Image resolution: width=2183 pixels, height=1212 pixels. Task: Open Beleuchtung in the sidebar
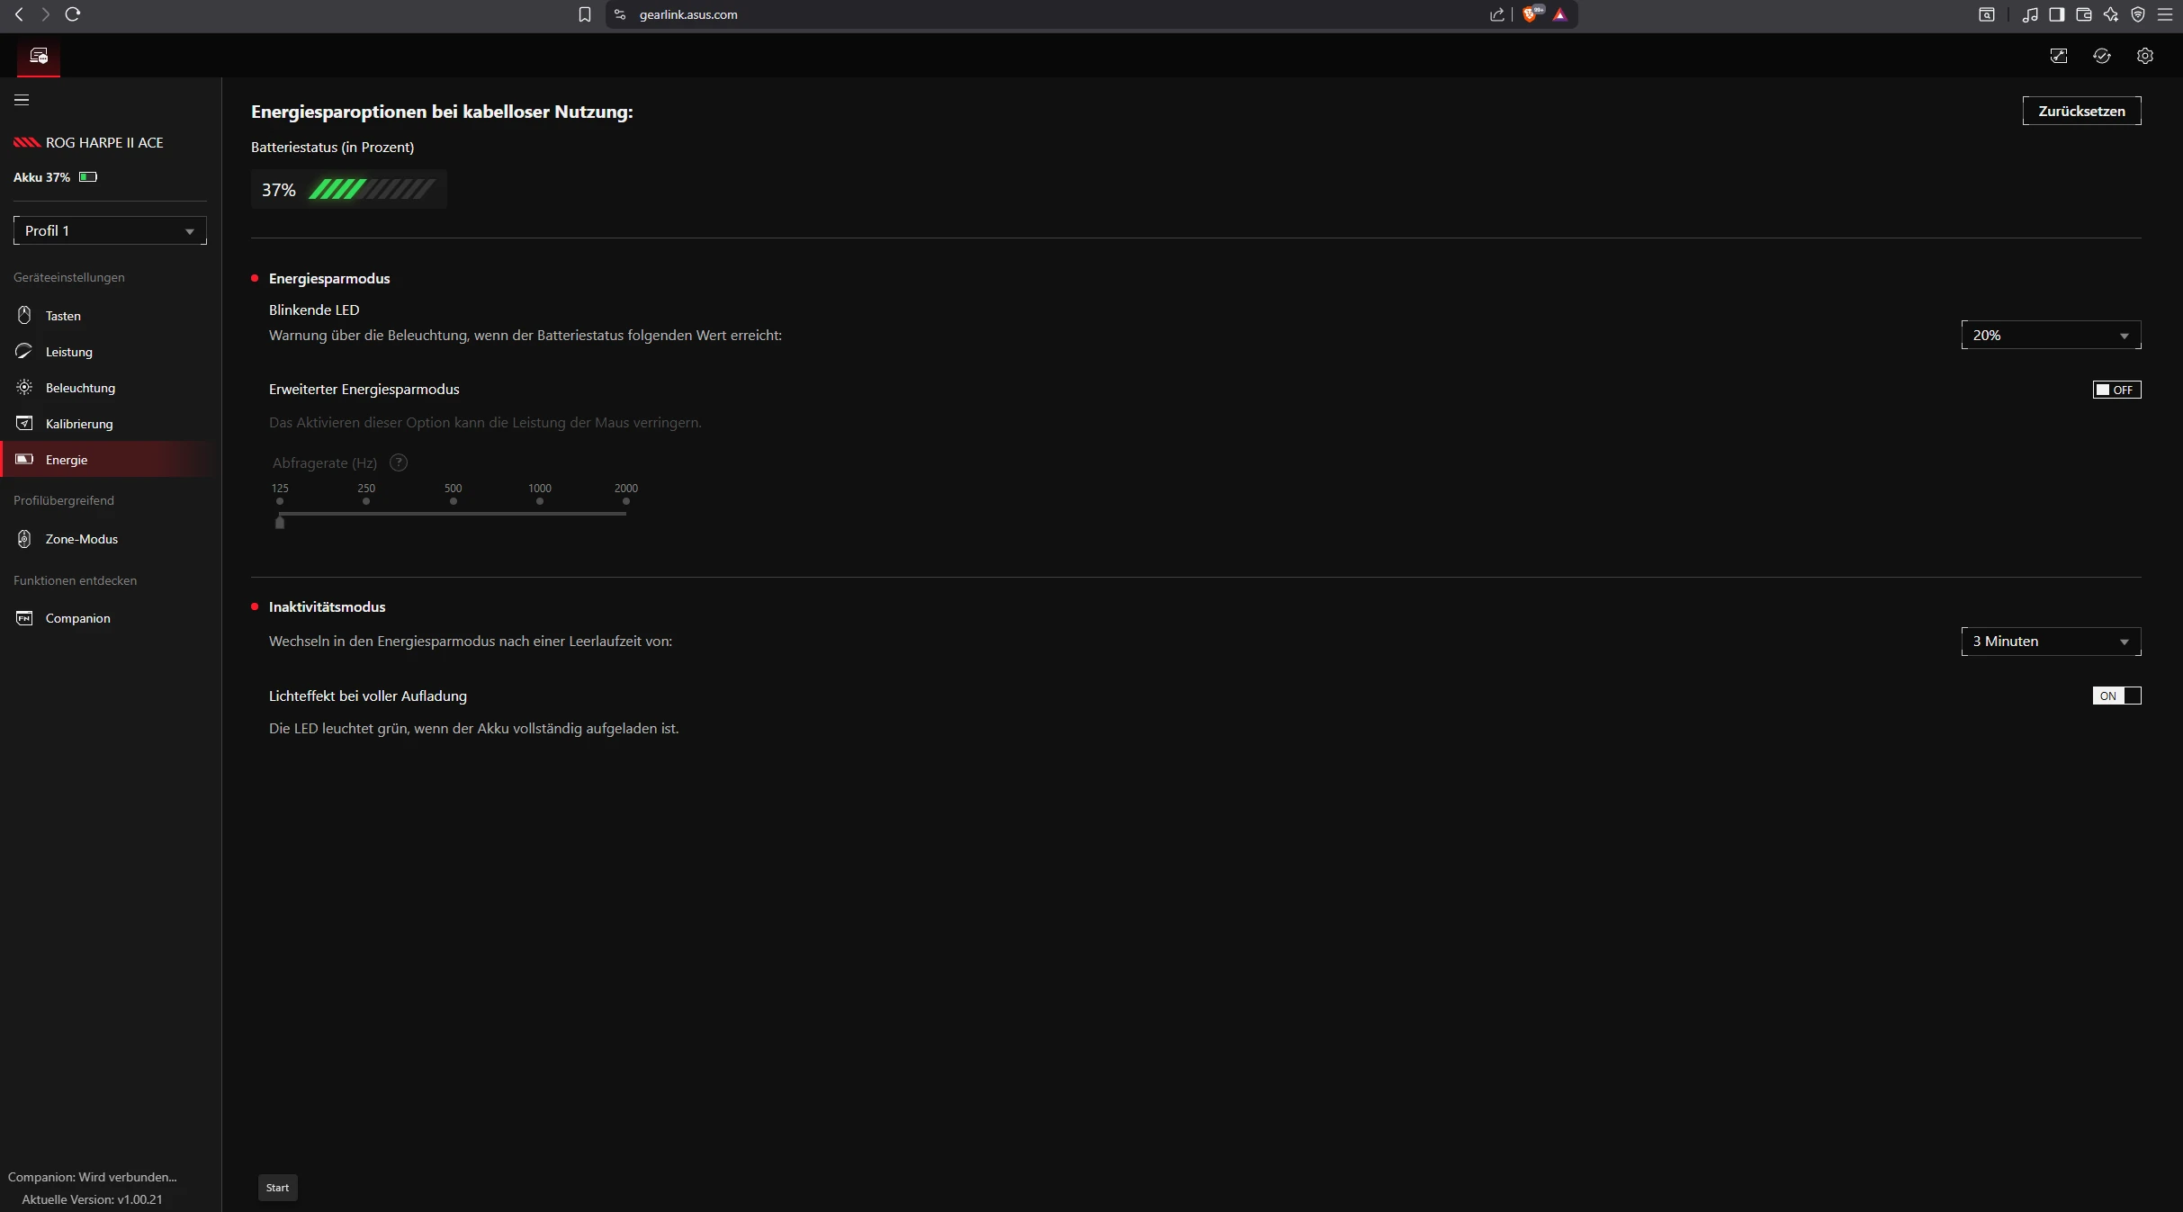point(80,388)
